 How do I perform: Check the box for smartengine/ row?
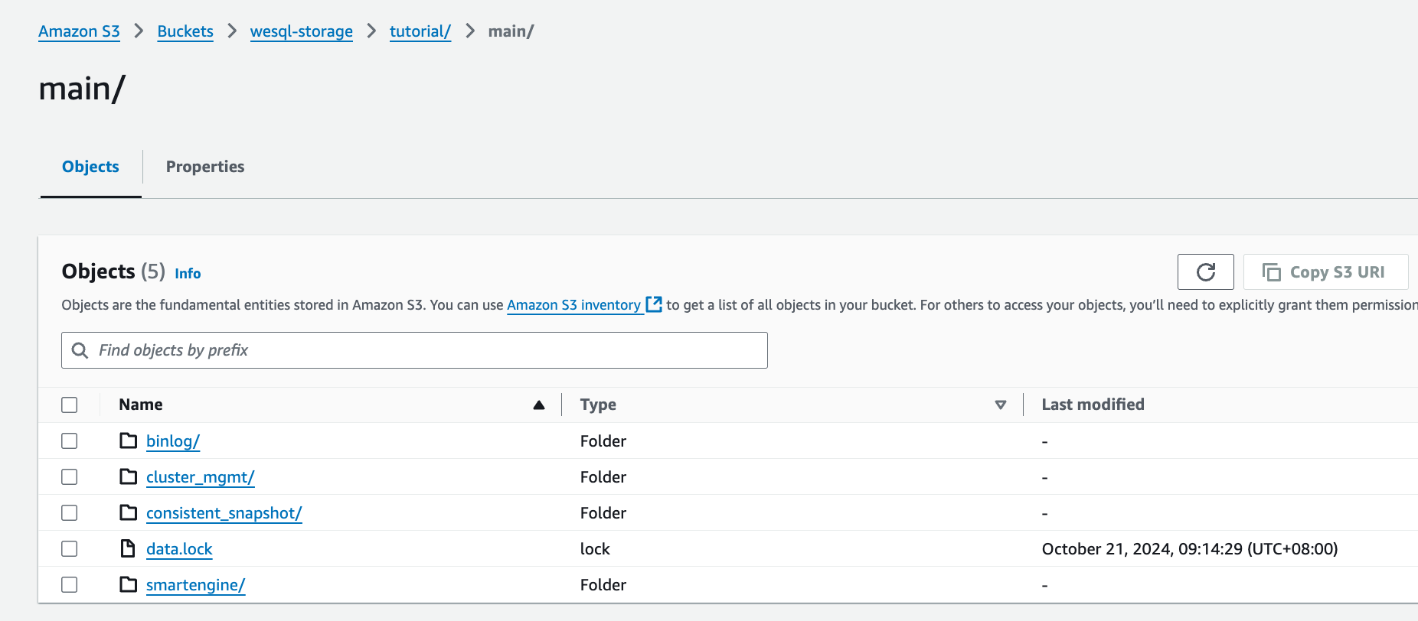70,584
